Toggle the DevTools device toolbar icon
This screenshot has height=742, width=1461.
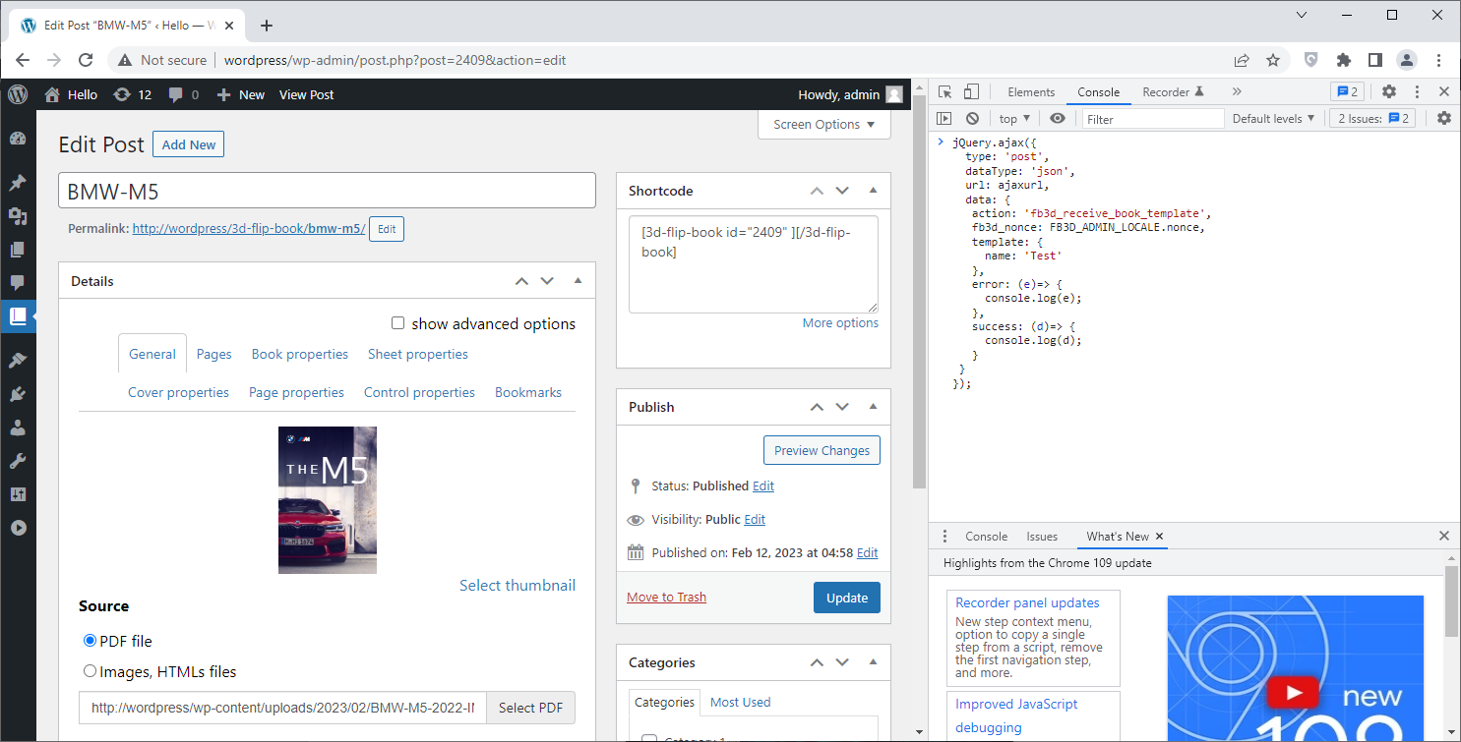coord(971,92)
